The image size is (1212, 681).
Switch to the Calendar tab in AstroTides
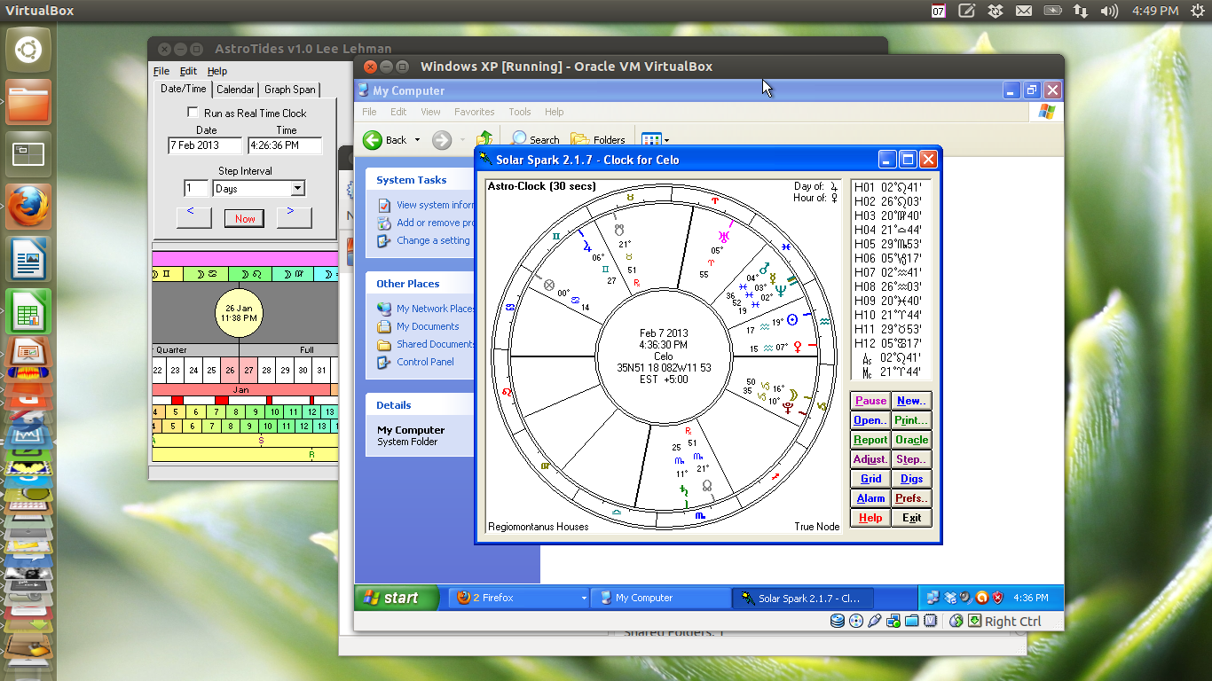(235, 89)
